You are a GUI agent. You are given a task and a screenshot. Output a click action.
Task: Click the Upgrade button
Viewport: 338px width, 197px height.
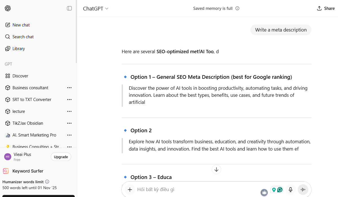point(61,157)
